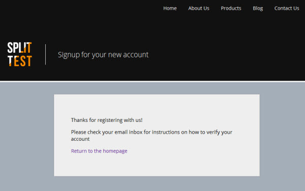
Task: Open the Contact Us page
Action: click(x=287, y=8)
